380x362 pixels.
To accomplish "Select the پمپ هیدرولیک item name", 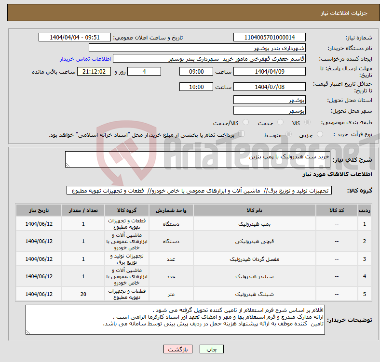I will (255, 224).
